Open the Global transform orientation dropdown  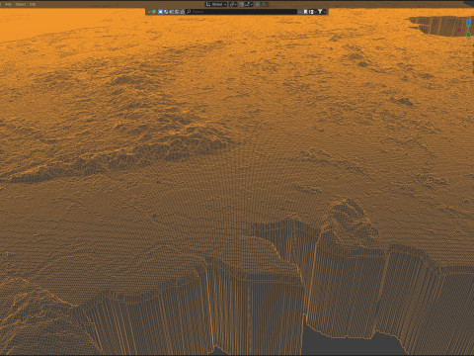click(x=216, y=4)
